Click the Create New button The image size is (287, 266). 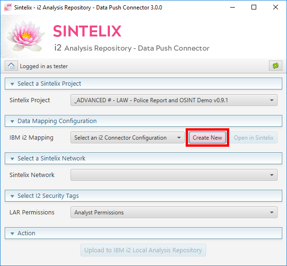pyautogui.click(x=207, y=138)
